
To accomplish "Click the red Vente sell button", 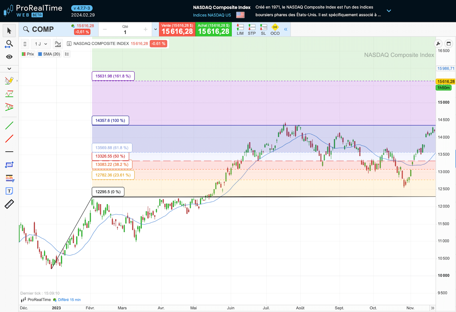I will tap(177, 29).
